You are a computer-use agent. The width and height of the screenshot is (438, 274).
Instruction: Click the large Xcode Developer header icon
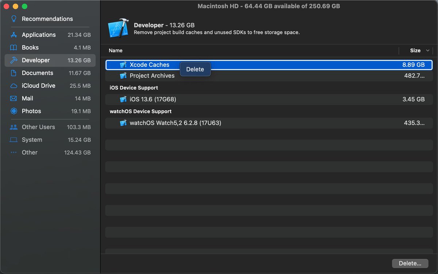coord(118,28)
